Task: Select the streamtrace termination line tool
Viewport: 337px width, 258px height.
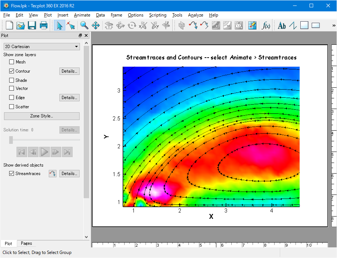Action: [204, 25]
